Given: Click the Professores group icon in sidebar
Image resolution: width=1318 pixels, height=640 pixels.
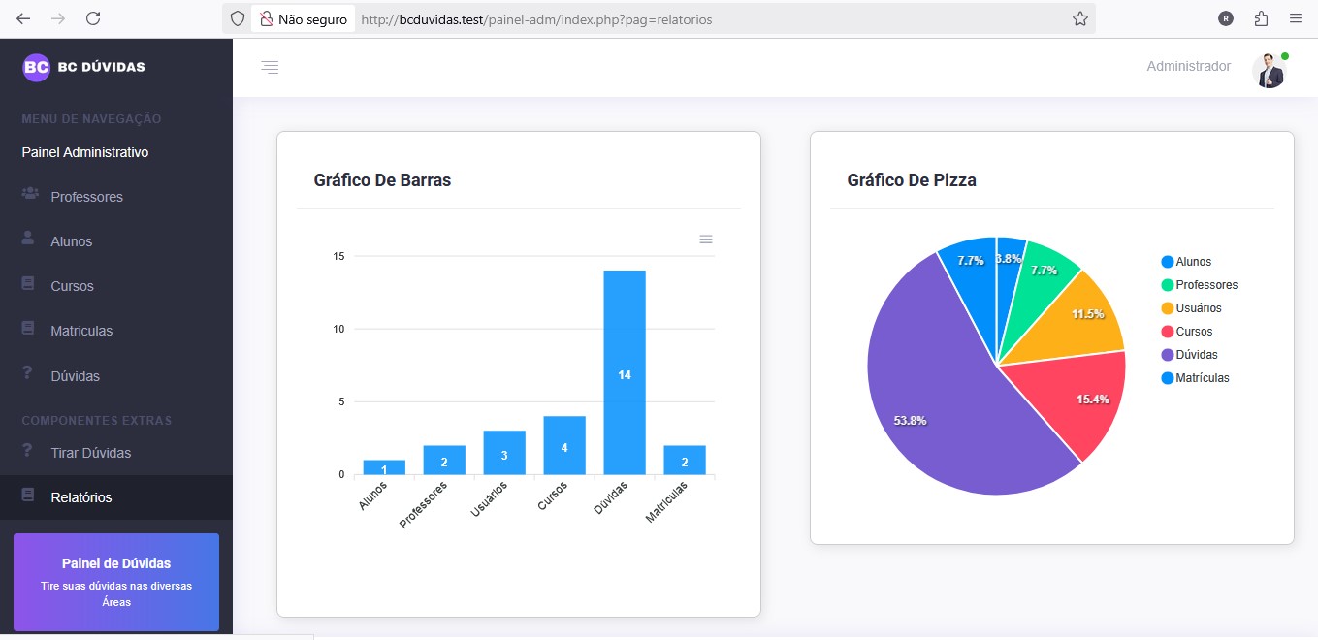Looking at the screenshot, I should pos(29,196).
